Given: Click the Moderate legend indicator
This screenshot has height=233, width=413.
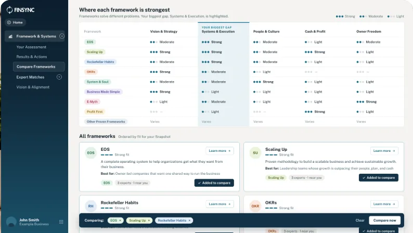Looking at the screenshot, I should point(371,16).
